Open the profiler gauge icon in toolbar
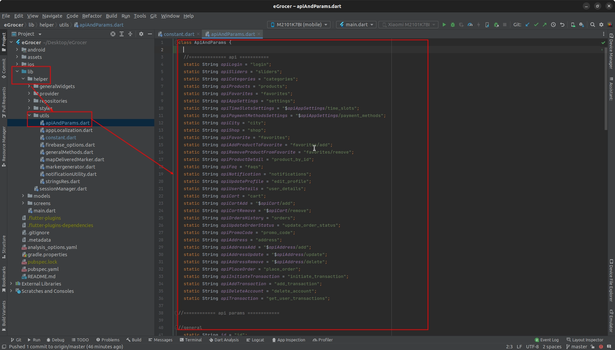This screenshot has width=615, height=350. tap(470, 25)
